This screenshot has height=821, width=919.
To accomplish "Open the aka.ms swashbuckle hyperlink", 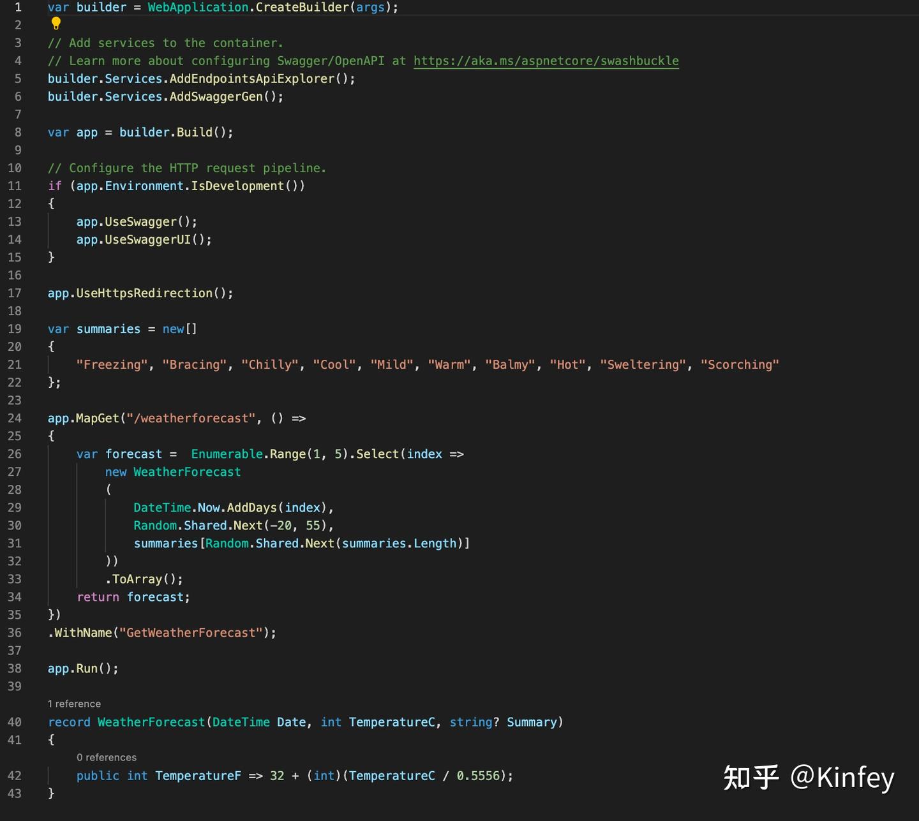I will point(546,61).
